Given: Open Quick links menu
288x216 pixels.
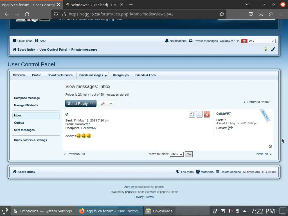Looking at the screenshot, I should tap(22, 41).
